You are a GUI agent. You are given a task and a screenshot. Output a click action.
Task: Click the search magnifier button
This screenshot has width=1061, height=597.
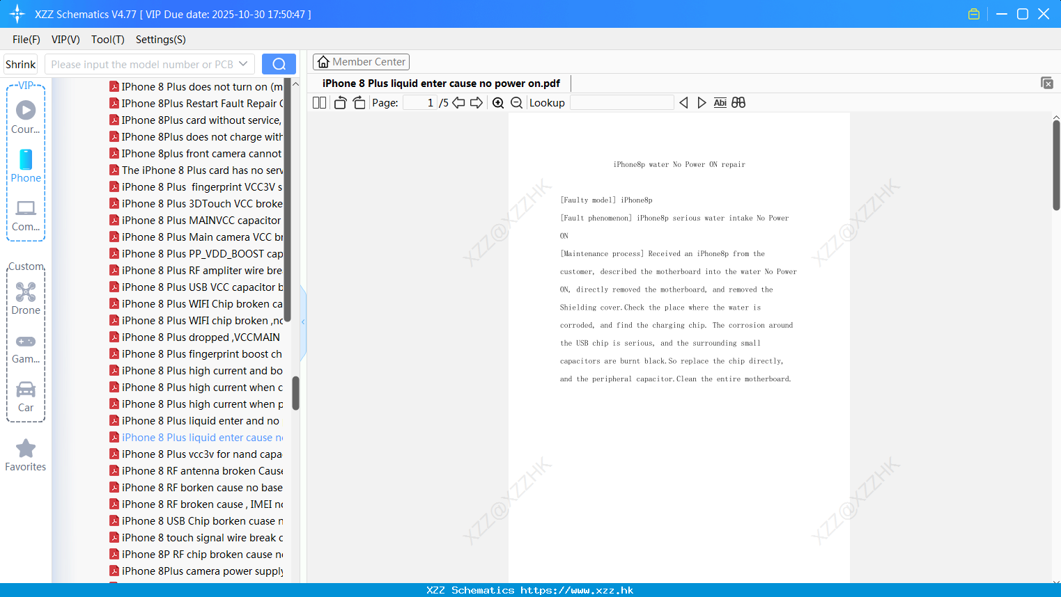(x=279, y=64)
